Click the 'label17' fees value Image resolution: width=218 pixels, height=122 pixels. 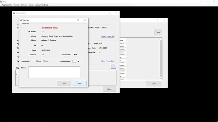(x=105, y=28)
